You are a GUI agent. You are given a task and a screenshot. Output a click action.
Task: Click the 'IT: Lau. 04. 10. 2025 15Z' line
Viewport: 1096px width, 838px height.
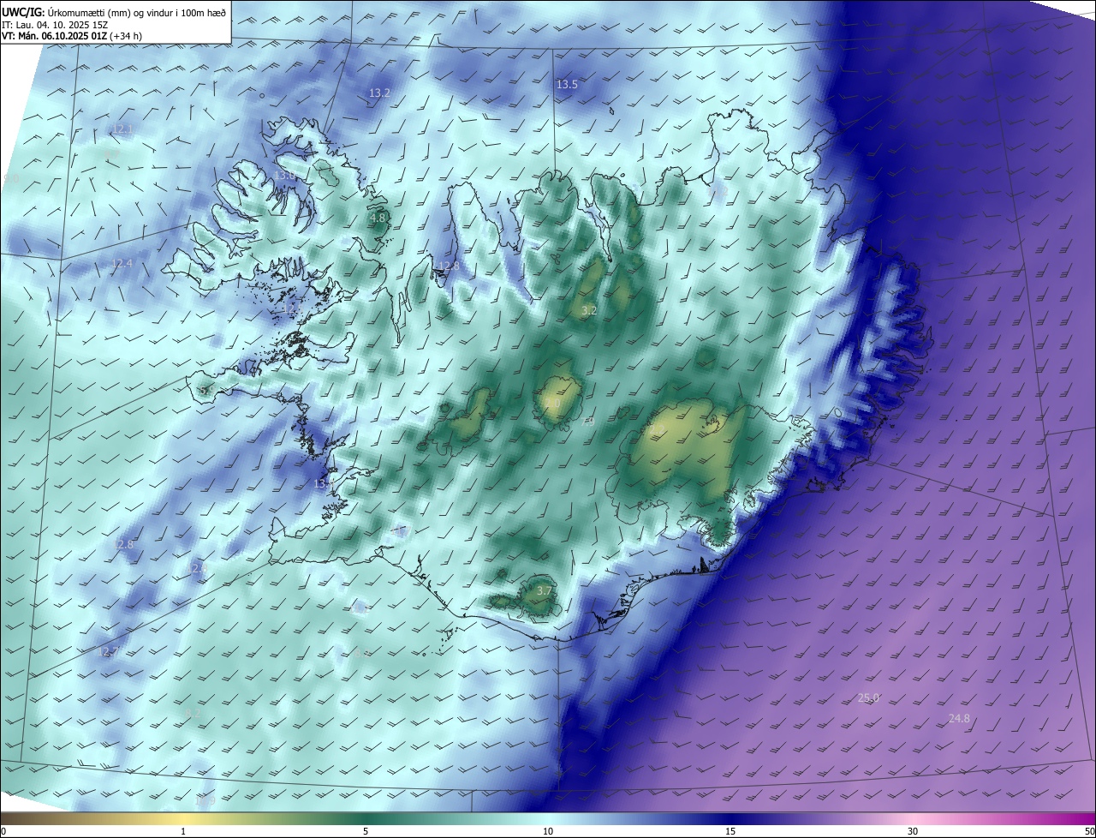(53, 25)
